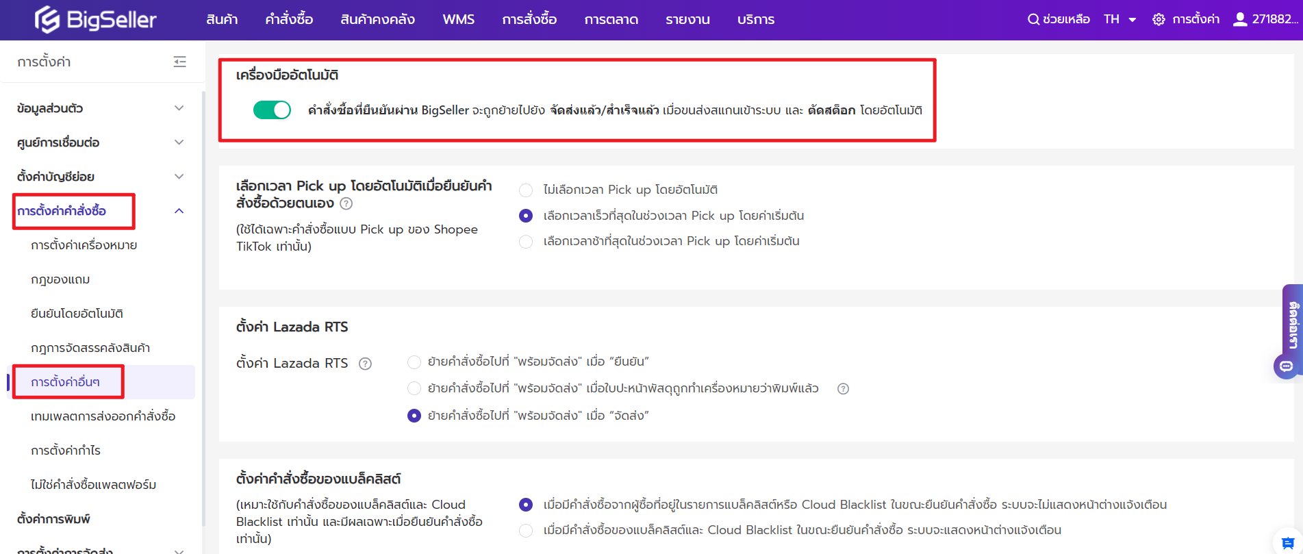Image resolution: width=1303 pixels, height=554 pixels.
Task: Open การสั่งซื้อ top menu
Action: click(529, 20)
